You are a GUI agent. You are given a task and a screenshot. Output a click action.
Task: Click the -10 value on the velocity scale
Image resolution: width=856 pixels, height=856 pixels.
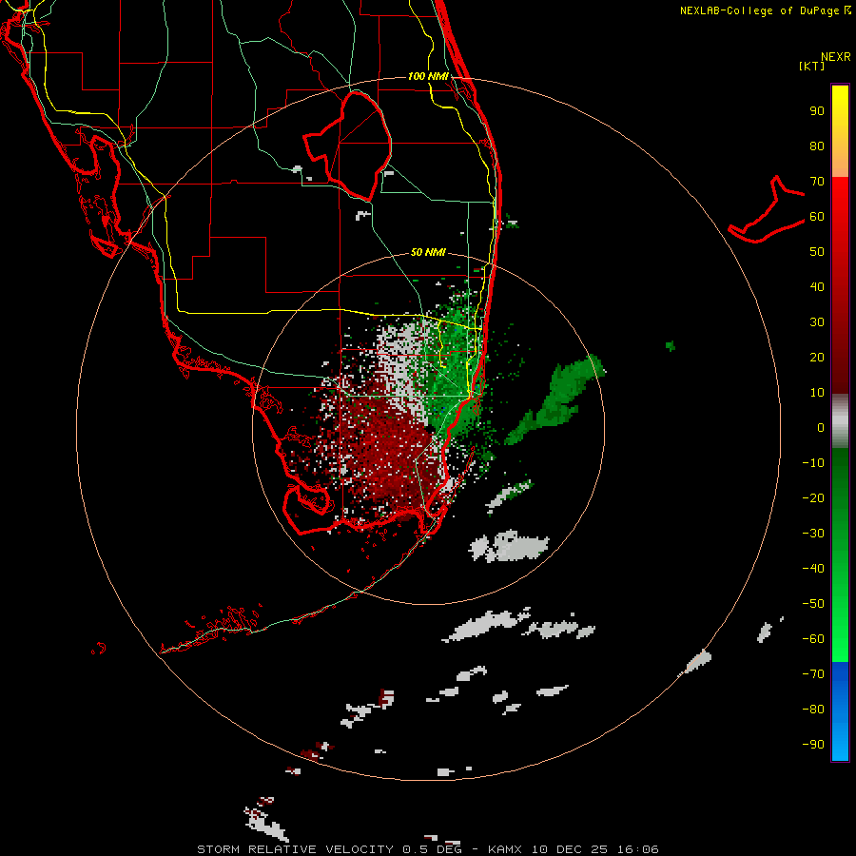[813, 463]
